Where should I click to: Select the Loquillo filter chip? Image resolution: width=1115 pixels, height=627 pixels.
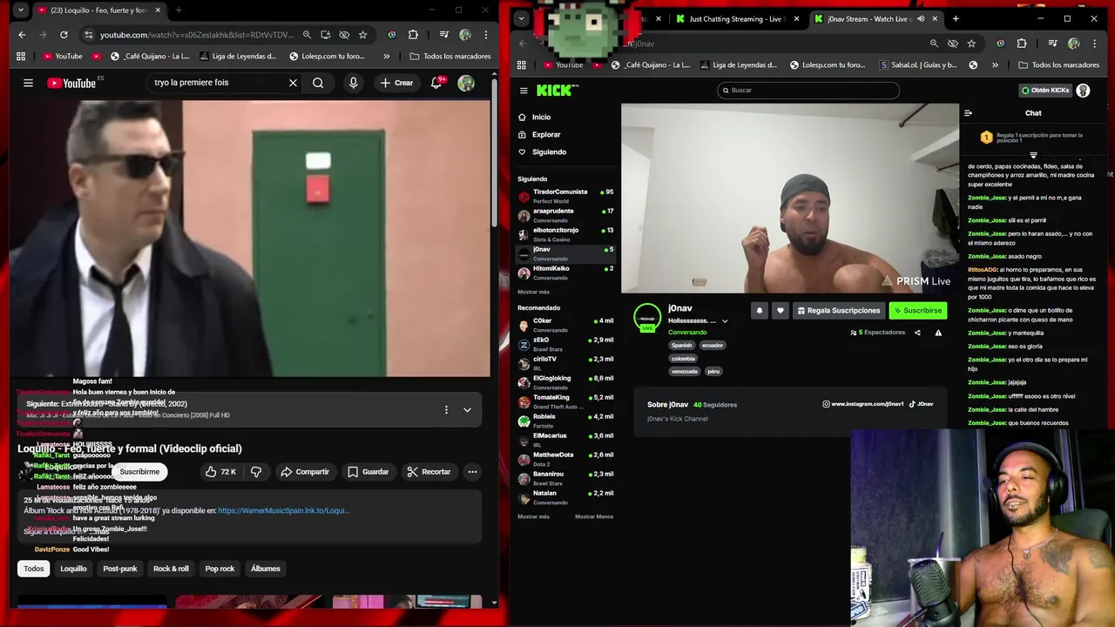click(x=73, y=569)
